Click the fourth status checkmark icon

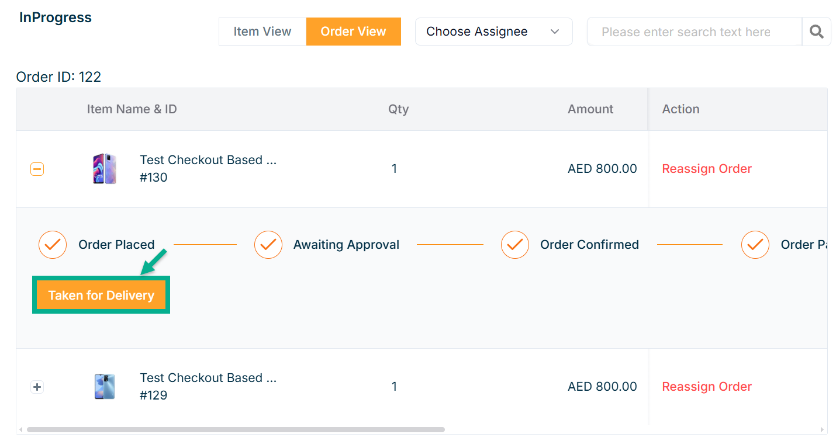point(755,245)
